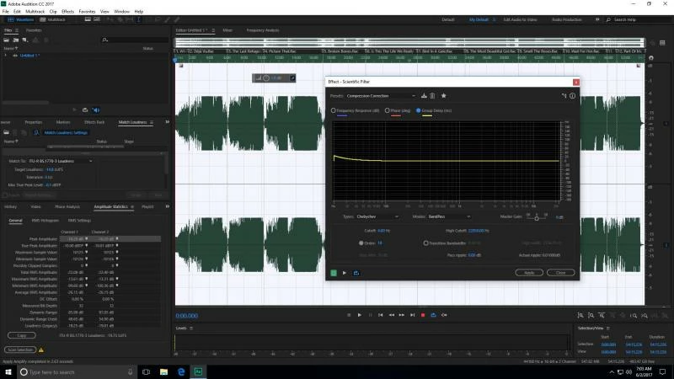Open the effect info icon in filter dialog

573,96
